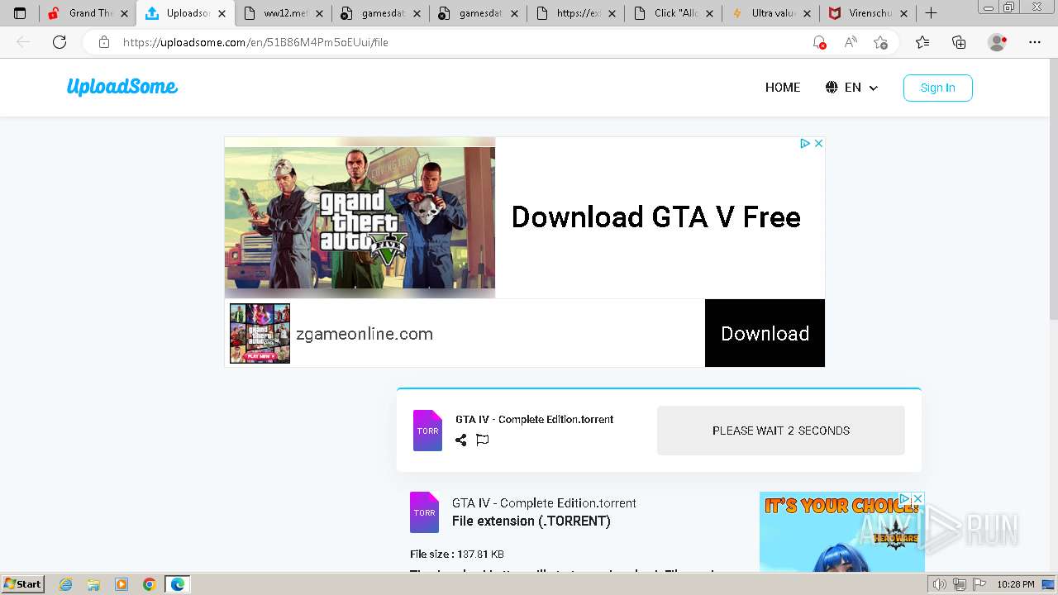Switch to the Click "Allow" tab

673,13
